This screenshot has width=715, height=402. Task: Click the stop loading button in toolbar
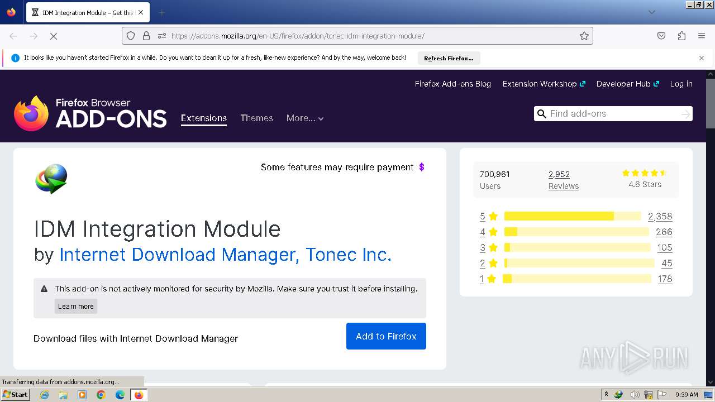tap(54, 36)
